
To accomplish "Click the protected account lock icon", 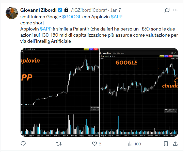I will coord(66,10).
